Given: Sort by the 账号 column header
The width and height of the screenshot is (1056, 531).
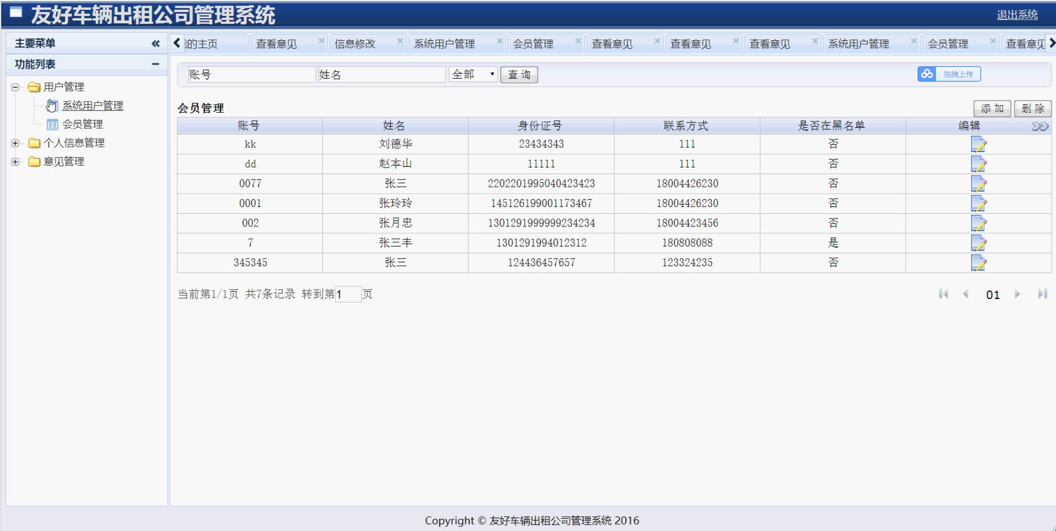Looking at the screenshot, I should pos(249,126).
